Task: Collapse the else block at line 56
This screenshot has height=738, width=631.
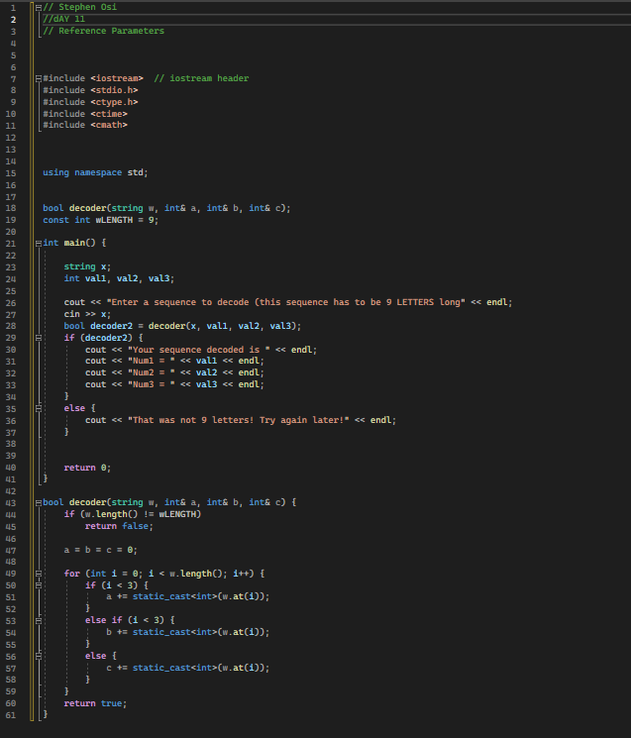Action: pyautogui.click(x=39, y=656)
